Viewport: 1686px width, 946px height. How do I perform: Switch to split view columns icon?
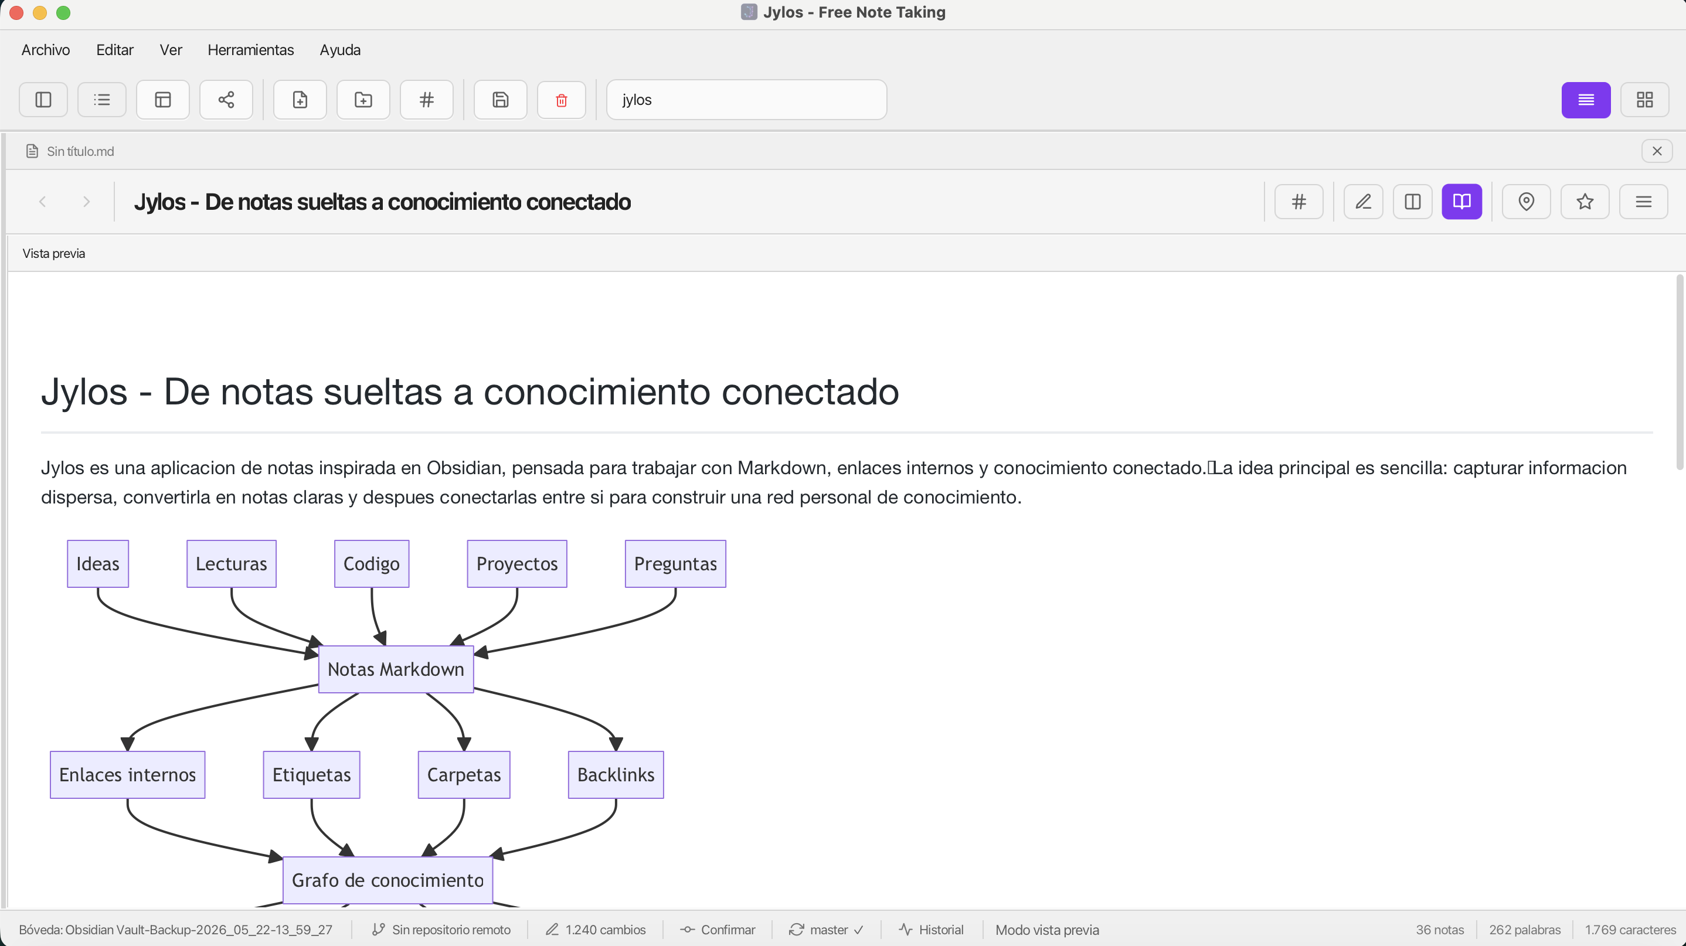(1412, 202)
